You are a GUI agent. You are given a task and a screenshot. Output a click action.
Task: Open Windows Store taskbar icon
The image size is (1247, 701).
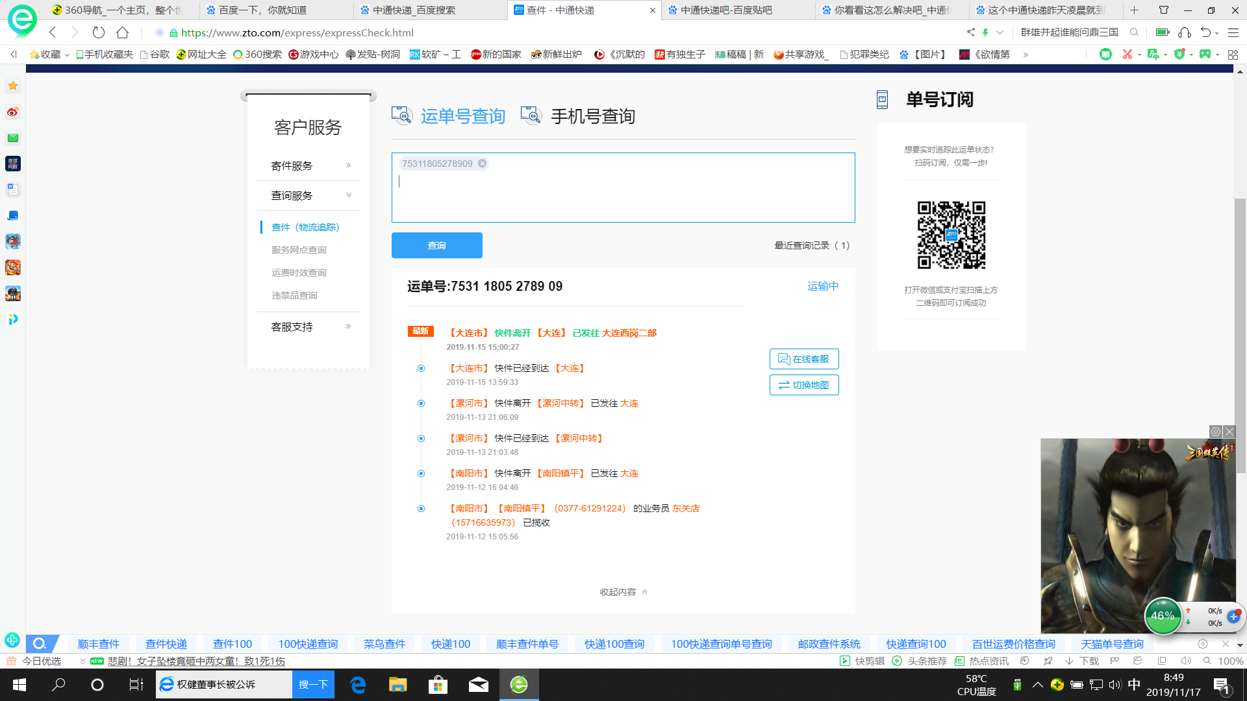438,685
